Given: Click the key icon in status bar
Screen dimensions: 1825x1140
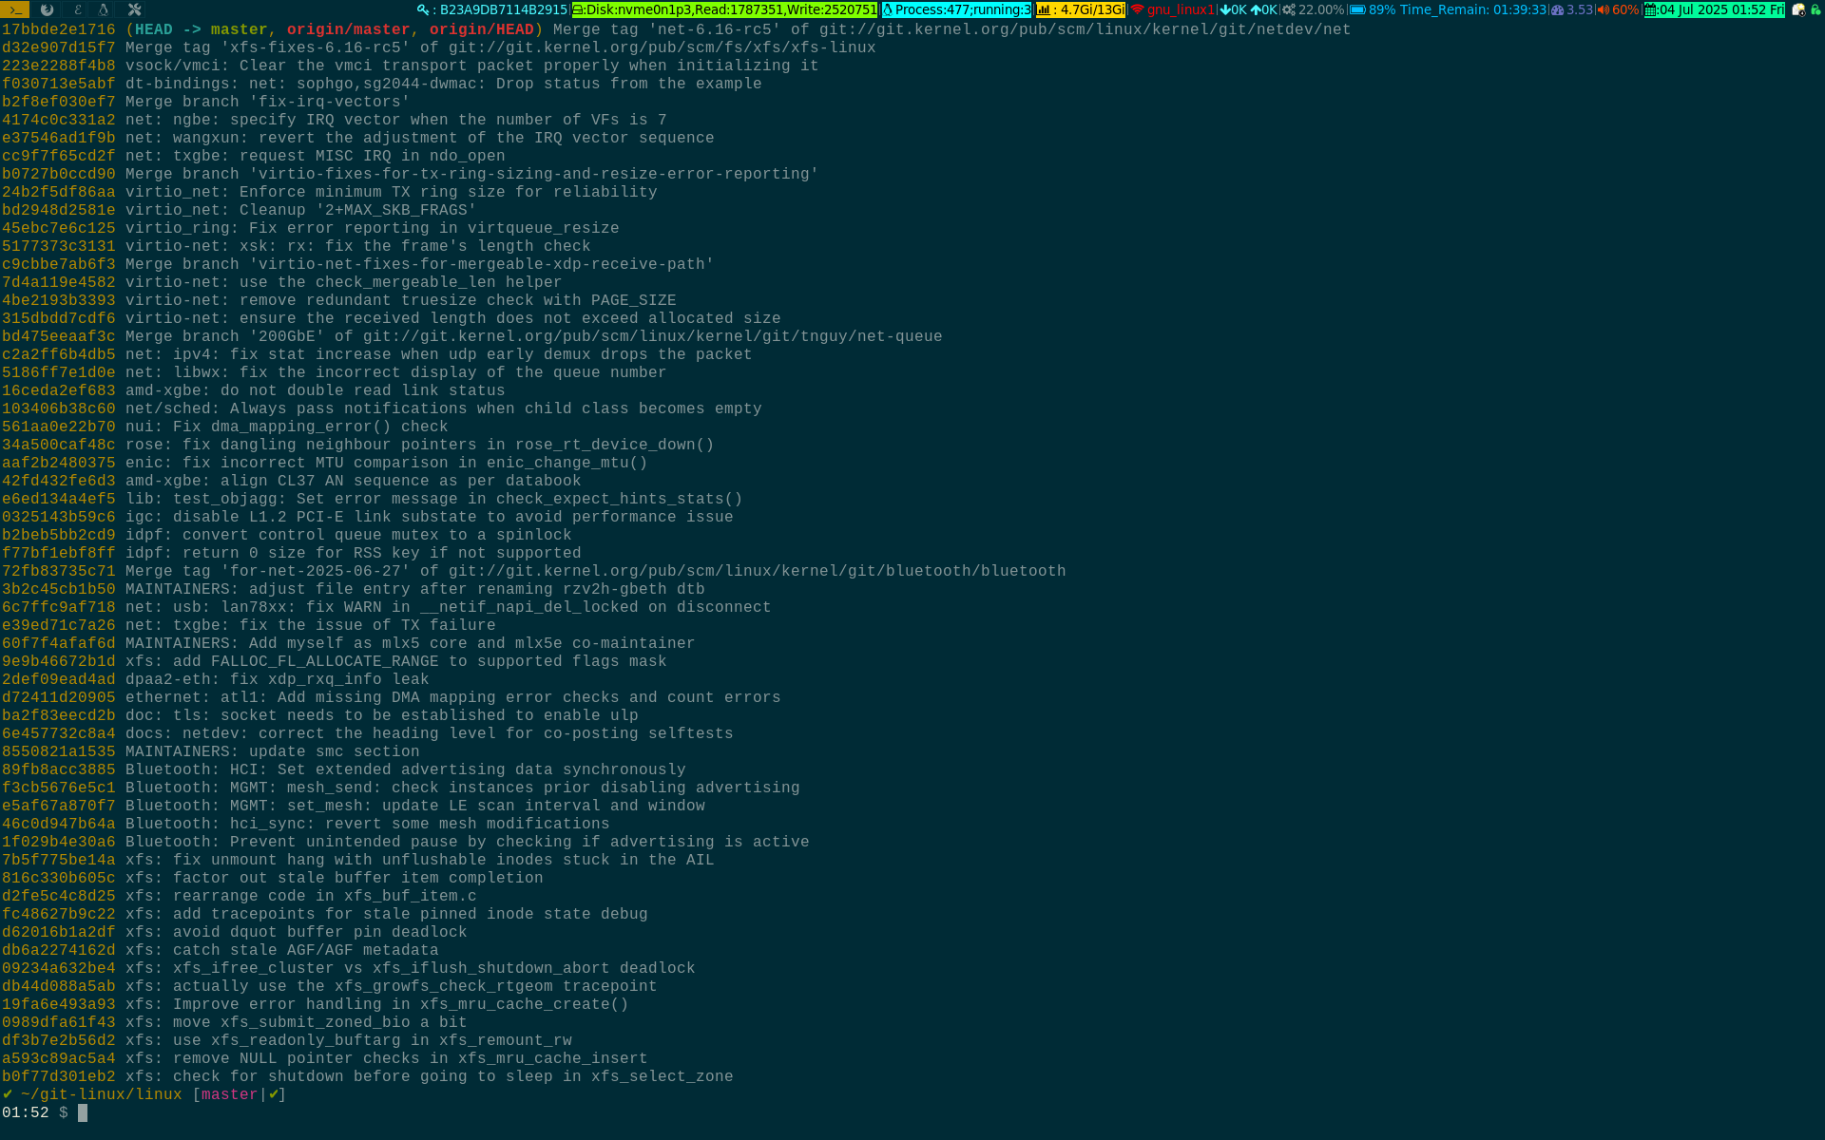Looking at the screenshot, I should tap(423, 9).
